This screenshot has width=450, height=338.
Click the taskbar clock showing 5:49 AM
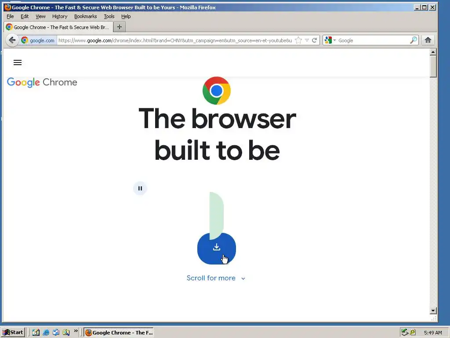pyautogui.click(x=433, y=333)
